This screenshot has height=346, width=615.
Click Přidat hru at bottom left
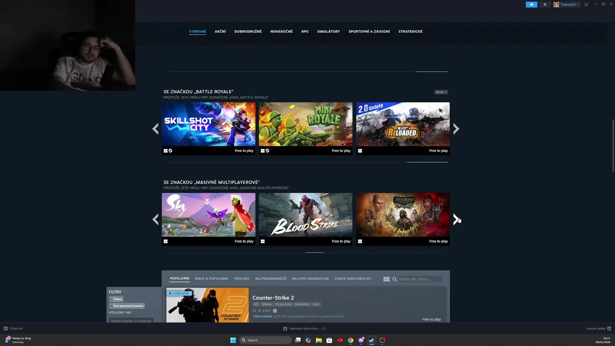point(13,329)
